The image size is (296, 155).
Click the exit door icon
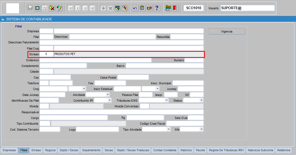(x=175, y=8)
